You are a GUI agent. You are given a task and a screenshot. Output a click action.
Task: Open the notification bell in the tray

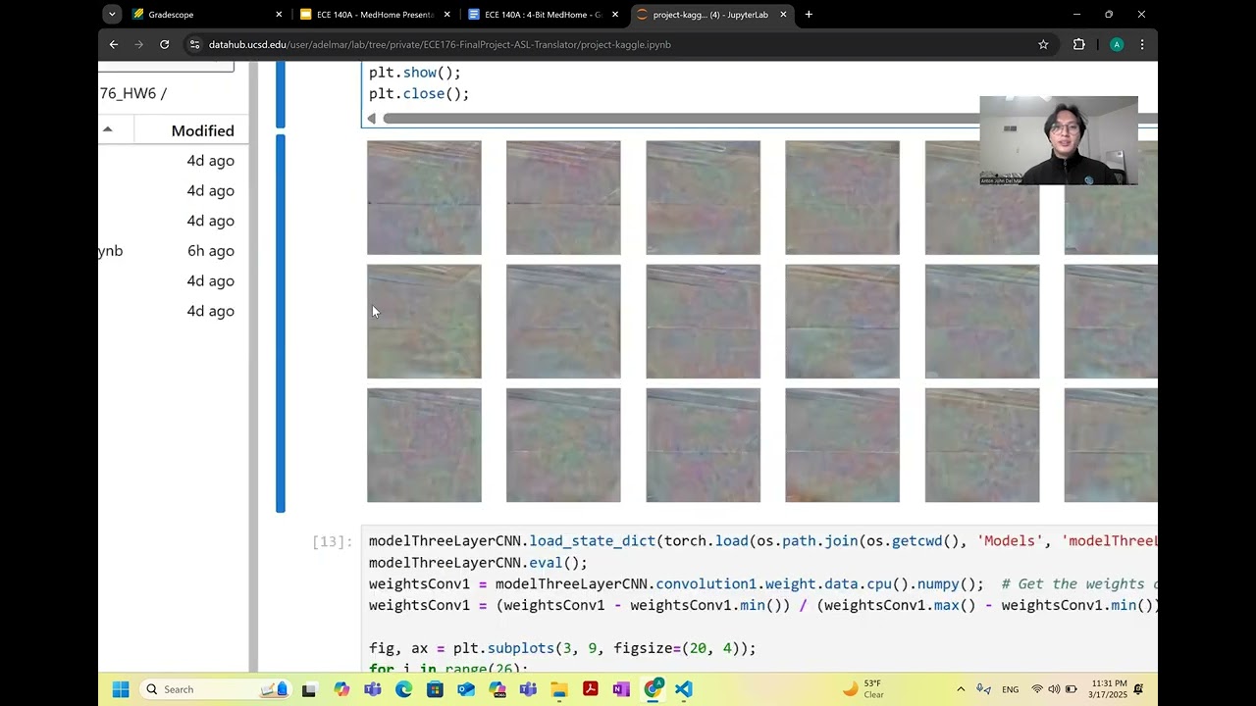1138,689
